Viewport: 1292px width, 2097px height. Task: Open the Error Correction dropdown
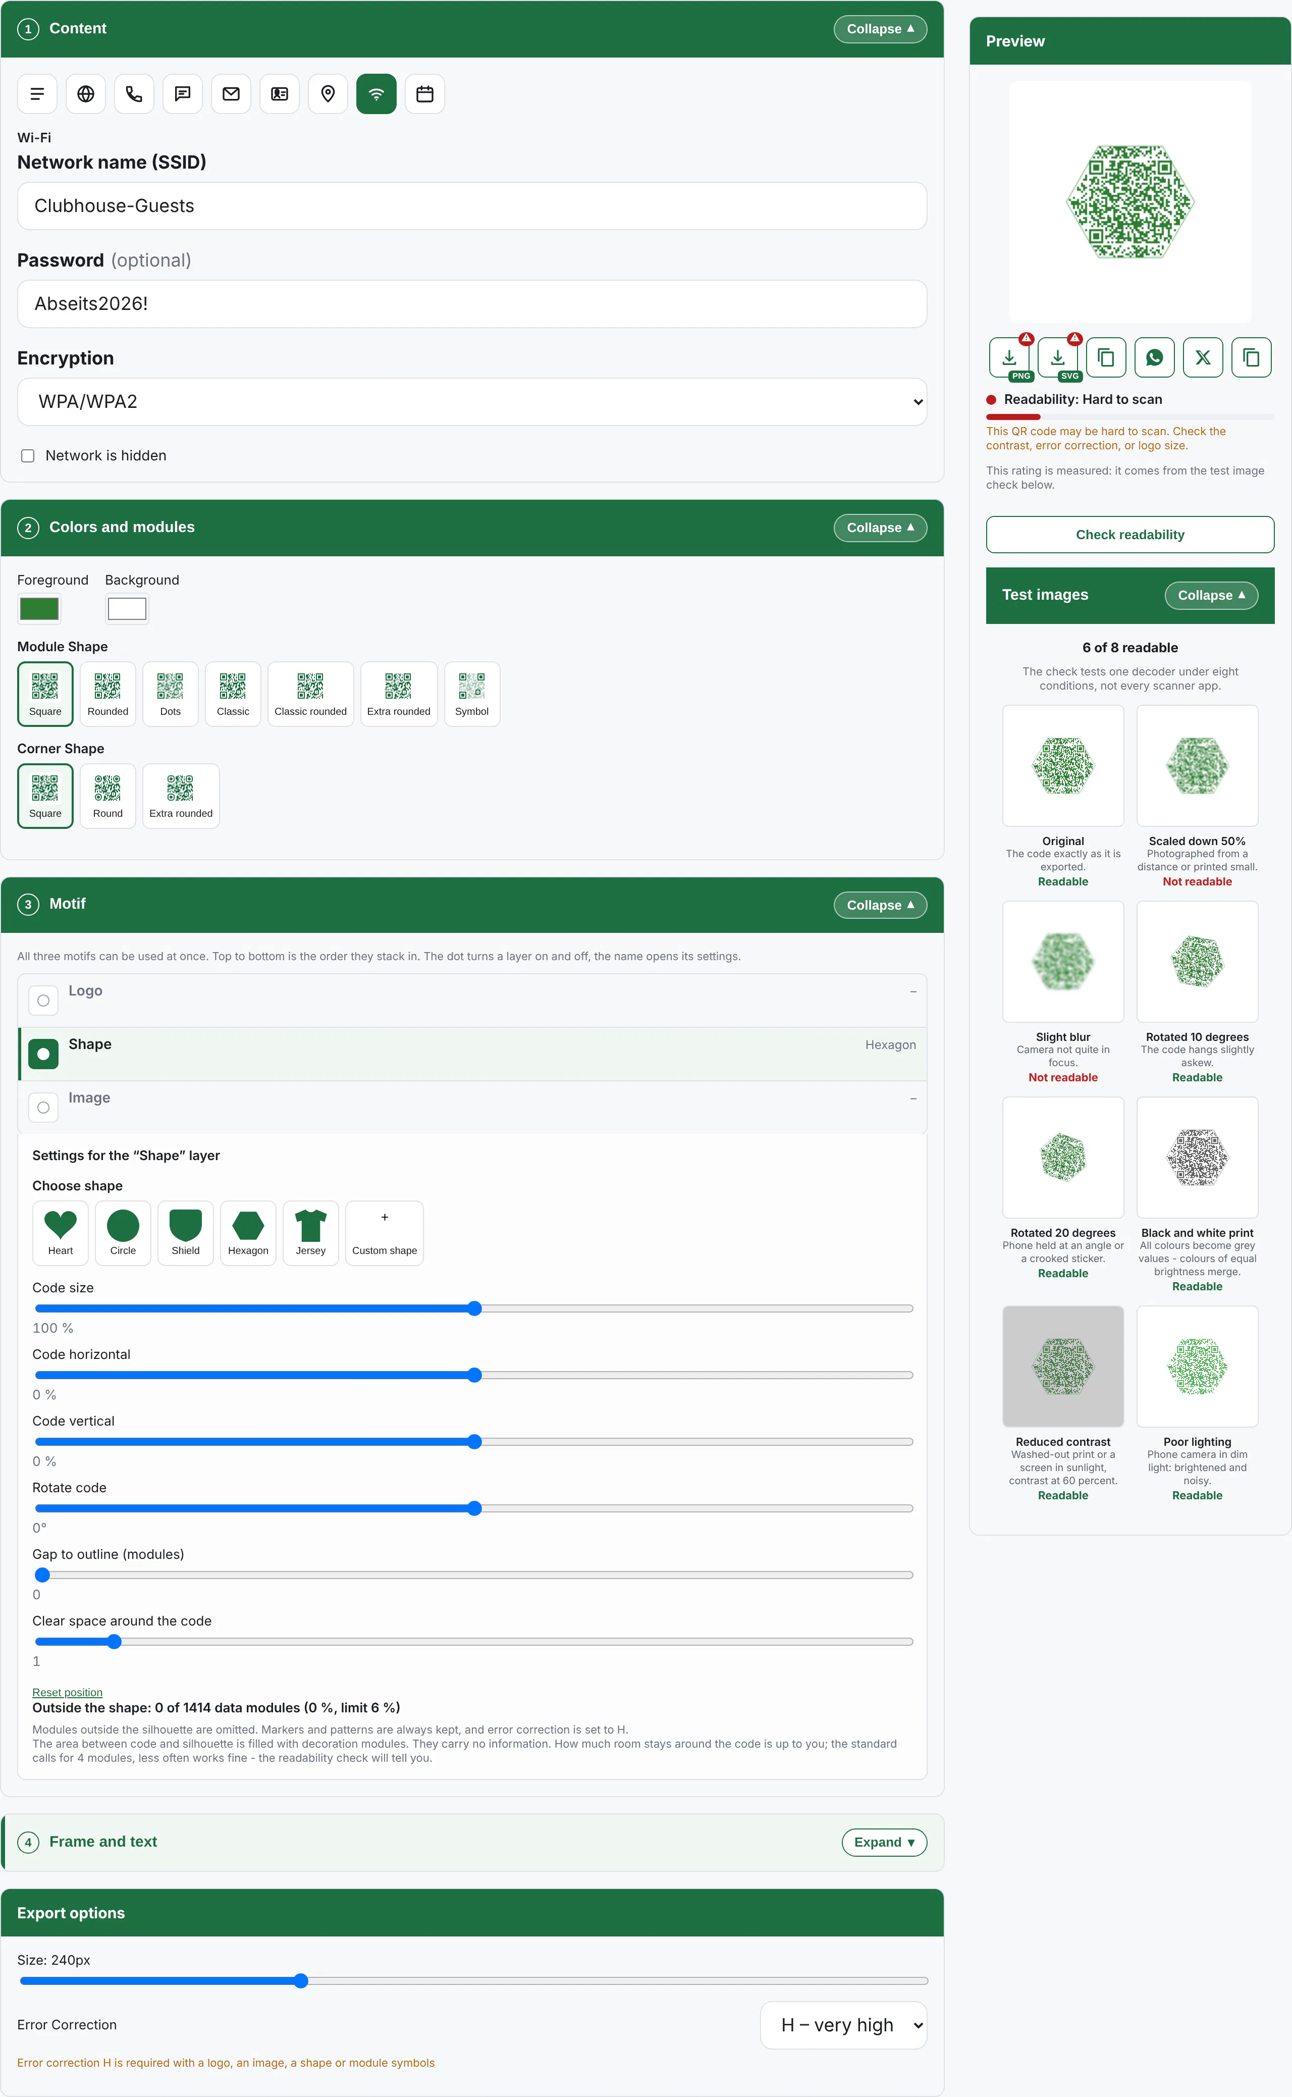click(x=843, y=2025)
